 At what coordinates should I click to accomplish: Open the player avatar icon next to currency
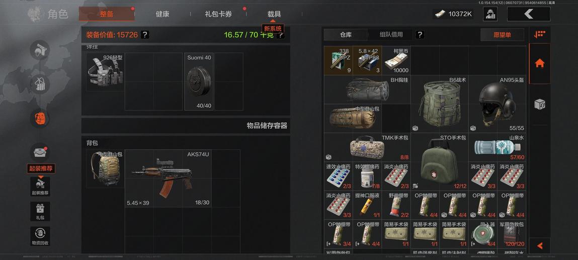490,14
